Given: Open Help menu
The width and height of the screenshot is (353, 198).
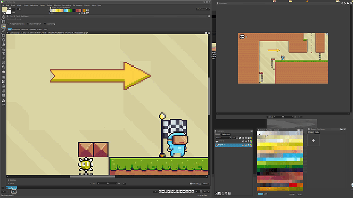Looking at the screenshot, I should [x=99, y=5].
